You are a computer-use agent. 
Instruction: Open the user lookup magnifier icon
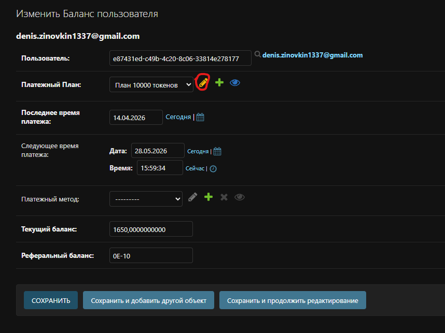pos(257,54)
